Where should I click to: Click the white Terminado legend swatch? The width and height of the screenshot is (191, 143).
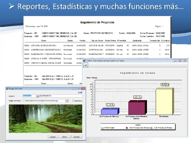(102, 128)
